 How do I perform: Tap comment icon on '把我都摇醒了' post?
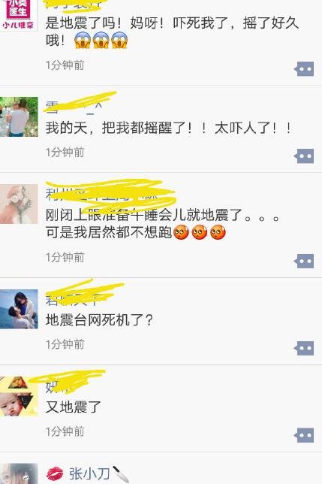(304, 156)
